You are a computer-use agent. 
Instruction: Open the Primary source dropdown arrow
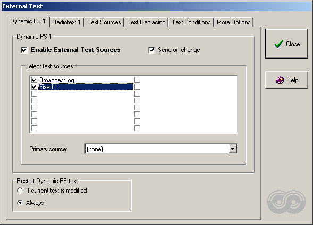233,149
